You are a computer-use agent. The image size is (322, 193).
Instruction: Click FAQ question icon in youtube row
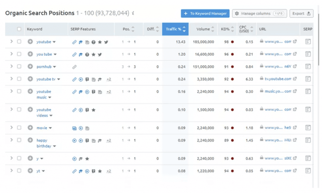coord(93,42)
